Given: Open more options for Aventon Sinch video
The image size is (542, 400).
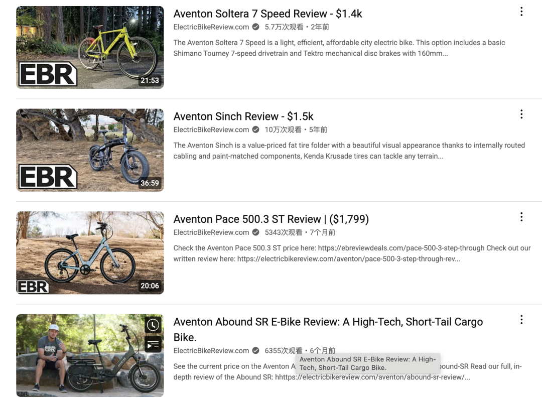Looking at the screenshot, I should tap(521, 114).
